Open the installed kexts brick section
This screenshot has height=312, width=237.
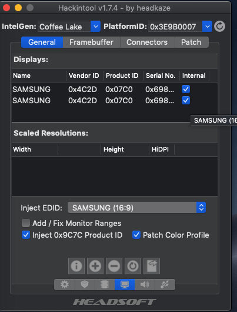tap(85, 284)
